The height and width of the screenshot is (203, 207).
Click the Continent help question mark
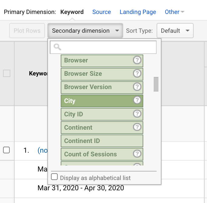137,127
